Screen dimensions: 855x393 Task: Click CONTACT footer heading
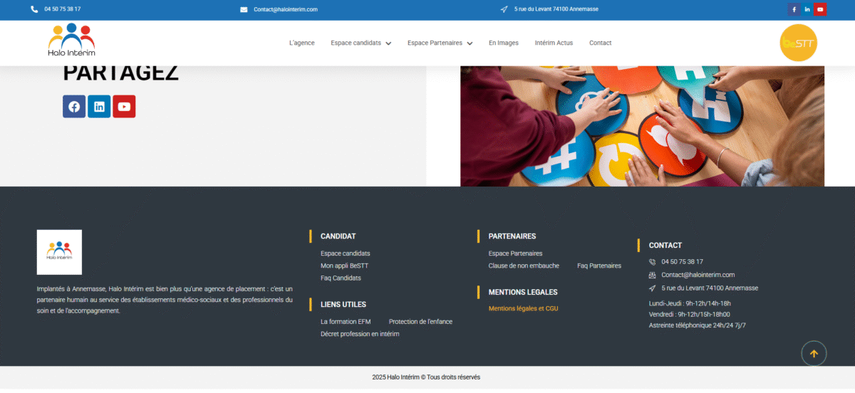point(665,246)
